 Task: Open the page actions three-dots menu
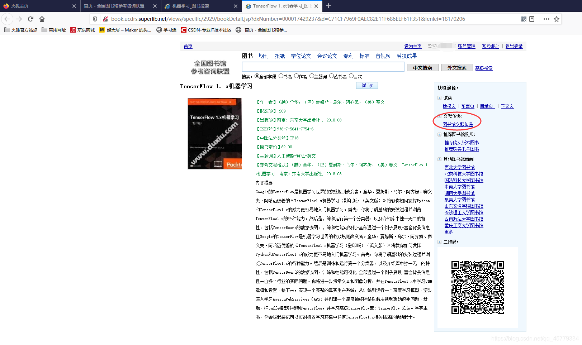coord(546,19)
